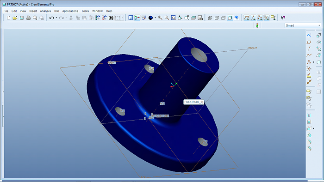
Task: Open the Insert menu
Action: click(x=33, y=11)
